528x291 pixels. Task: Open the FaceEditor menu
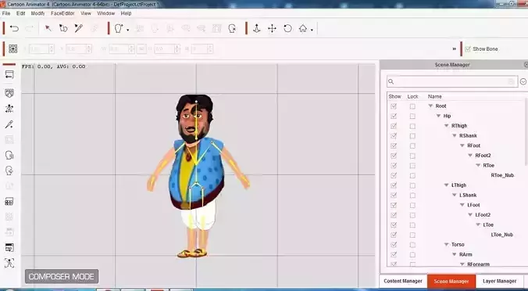62,13
